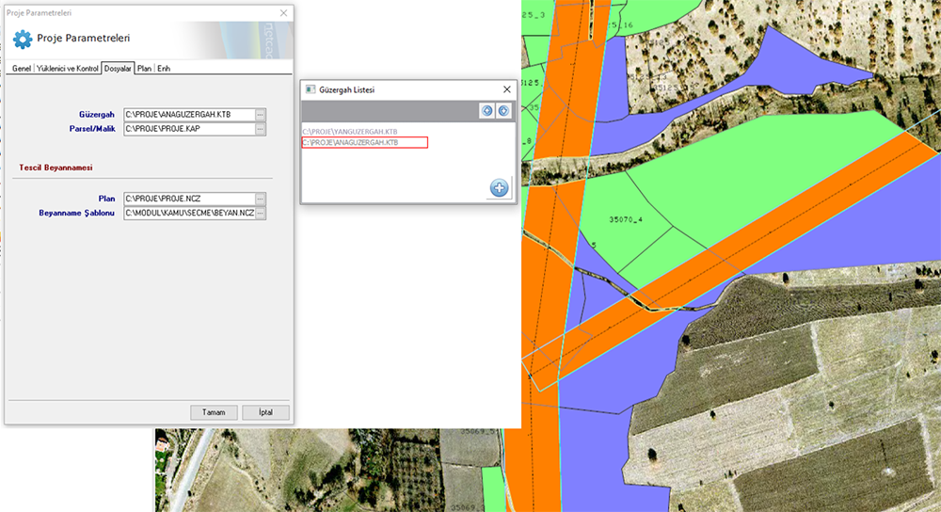
Task: Click the ellipsis button next to Plan field
Action: click(261, 199)
